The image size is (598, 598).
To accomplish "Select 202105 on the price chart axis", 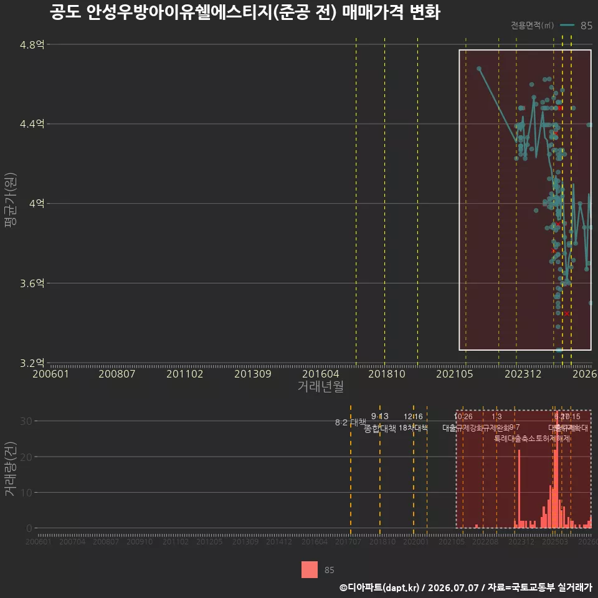I will tap(455, 374).
